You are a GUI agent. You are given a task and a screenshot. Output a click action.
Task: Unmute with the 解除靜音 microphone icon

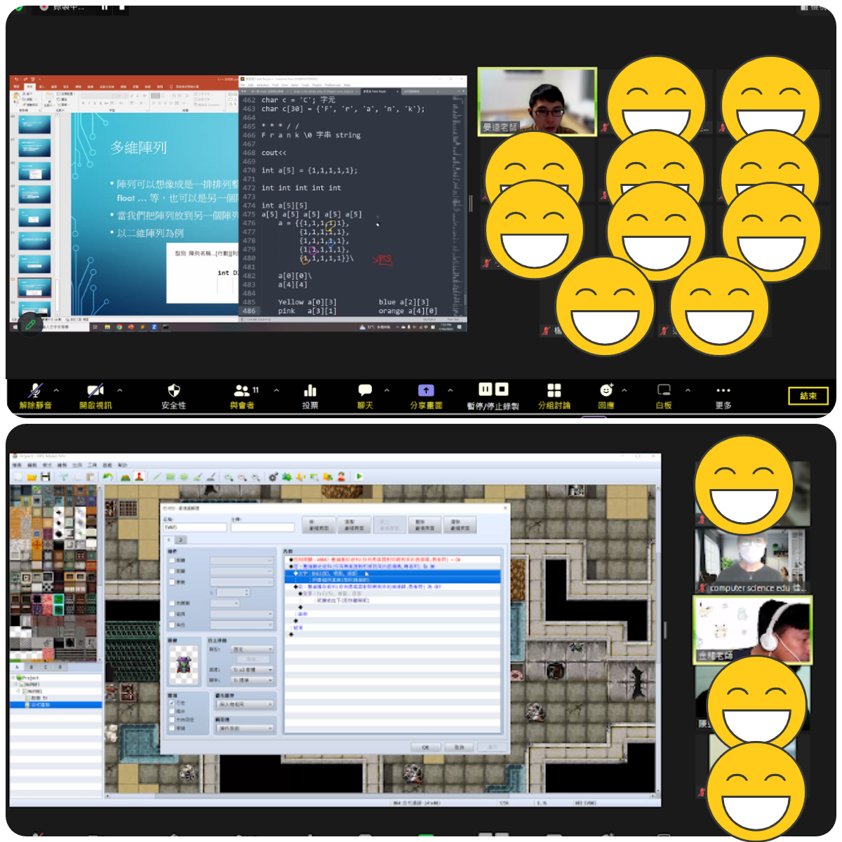point(35,391)
